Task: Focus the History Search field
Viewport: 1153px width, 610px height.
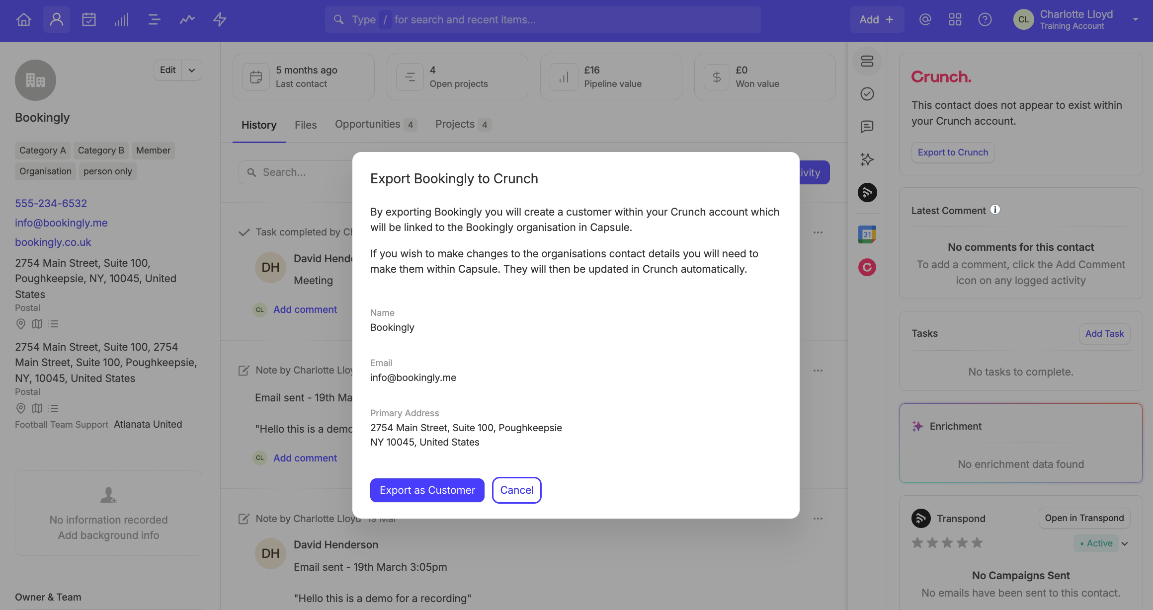Action: (x=296, y=172)
